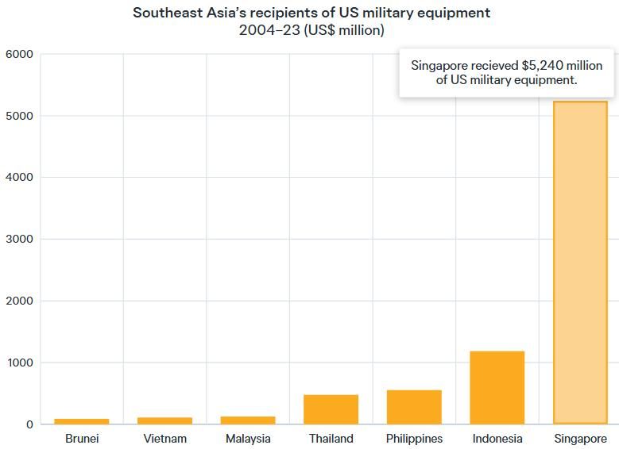619x449 pixels.
Task: Select the Malaysia axis label
Action: 248,439
